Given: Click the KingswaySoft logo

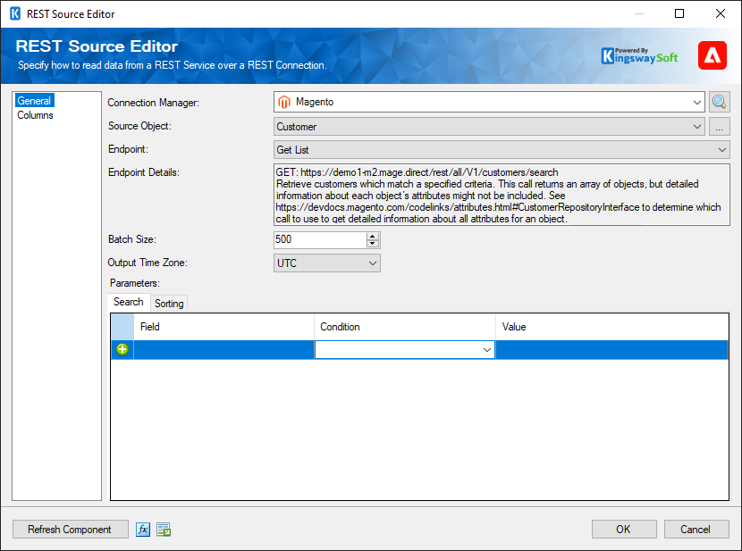Looking at the screenshot, I should [639, 55].
